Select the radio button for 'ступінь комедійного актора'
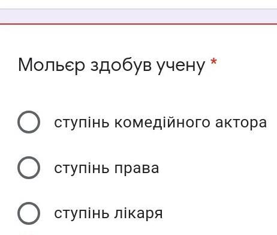277x235 pixels. pos(29,122)
